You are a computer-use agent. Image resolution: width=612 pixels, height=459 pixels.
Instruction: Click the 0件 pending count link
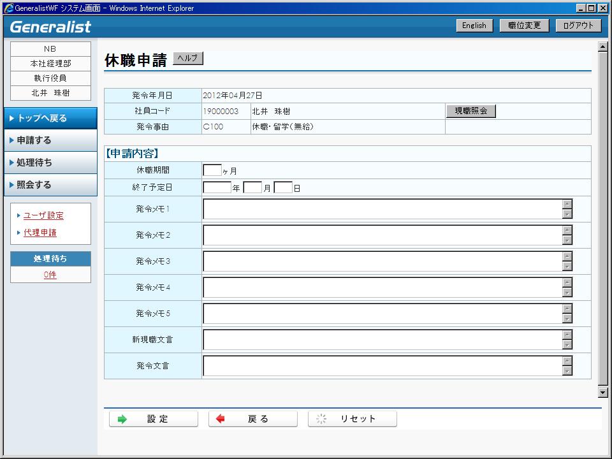click(x=50, y=275)
